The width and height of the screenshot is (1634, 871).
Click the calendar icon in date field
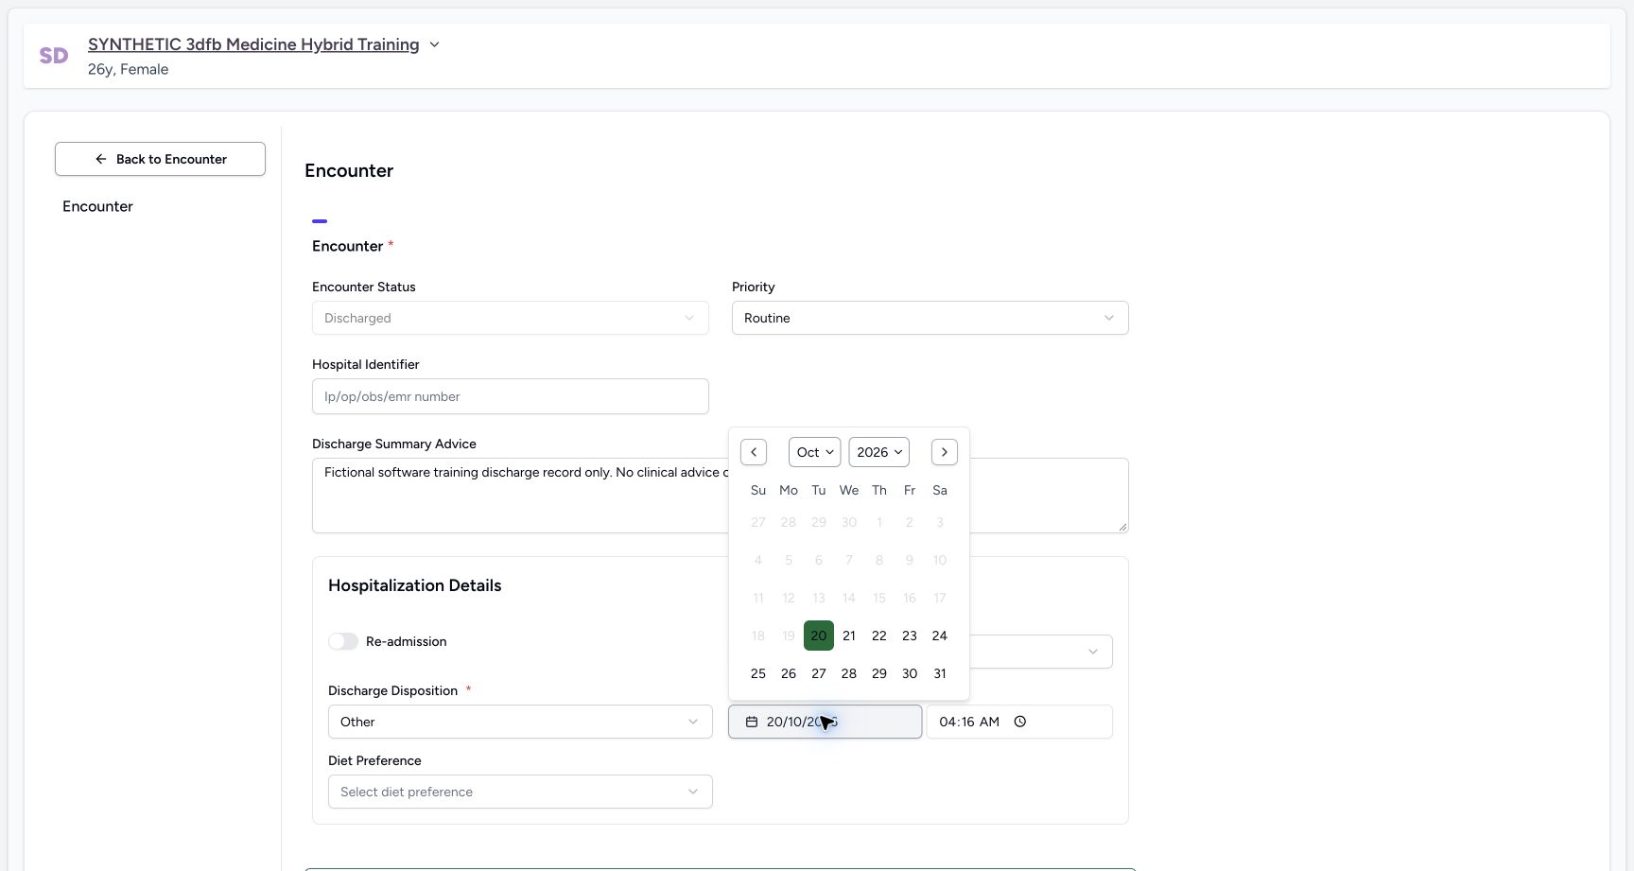(752, 722)
